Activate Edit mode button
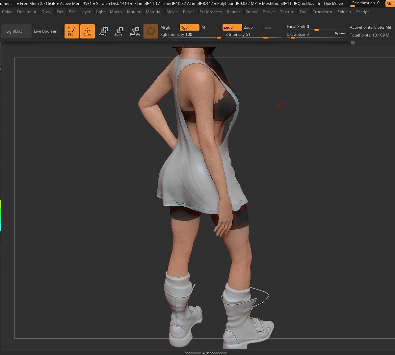 (71, 31)
